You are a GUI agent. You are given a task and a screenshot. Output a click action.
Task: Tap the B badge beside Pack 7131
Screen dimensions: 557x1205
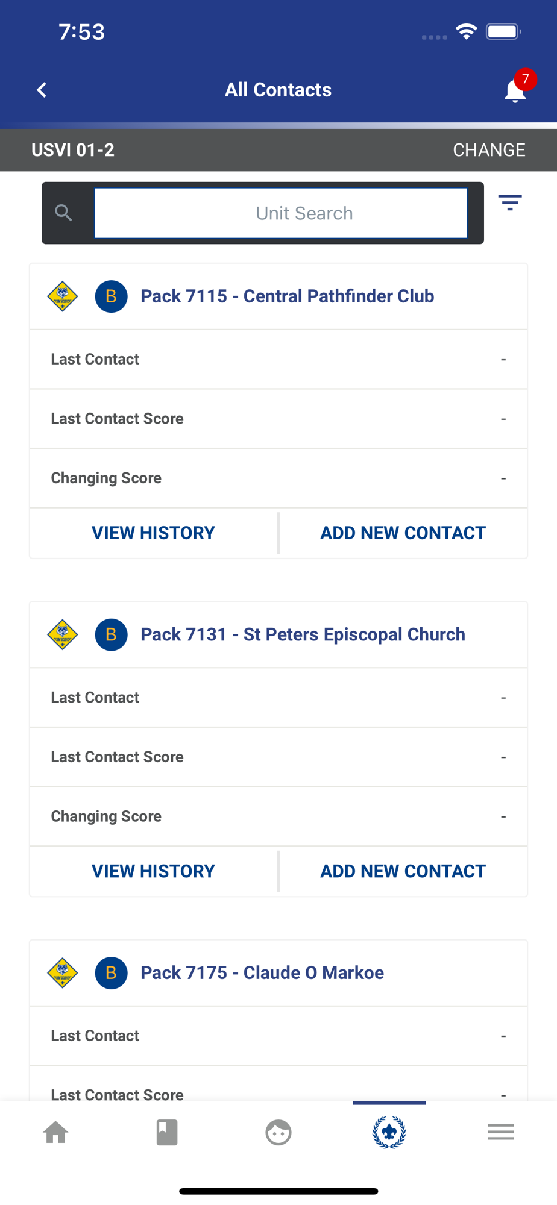tap(112, 634)
